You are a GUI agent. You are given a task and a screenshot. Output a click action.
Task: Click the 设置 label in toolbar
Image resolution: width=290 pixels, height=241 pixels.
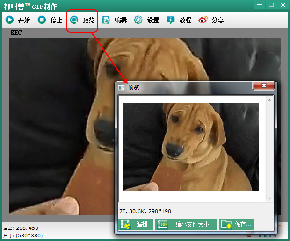click(x=153, y=20)
